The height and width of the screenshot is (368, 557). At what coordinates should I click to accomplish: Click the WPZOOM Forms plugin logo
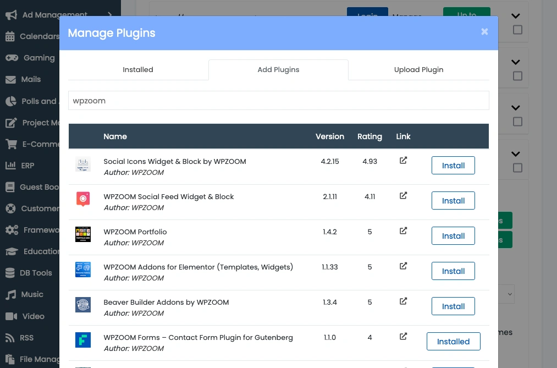[x=82, y=340]
